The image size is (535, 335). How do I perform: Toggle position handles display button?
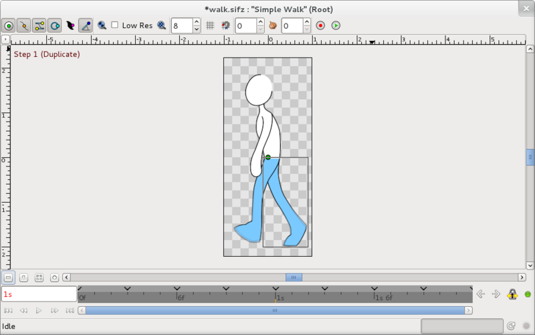point(9,25)
